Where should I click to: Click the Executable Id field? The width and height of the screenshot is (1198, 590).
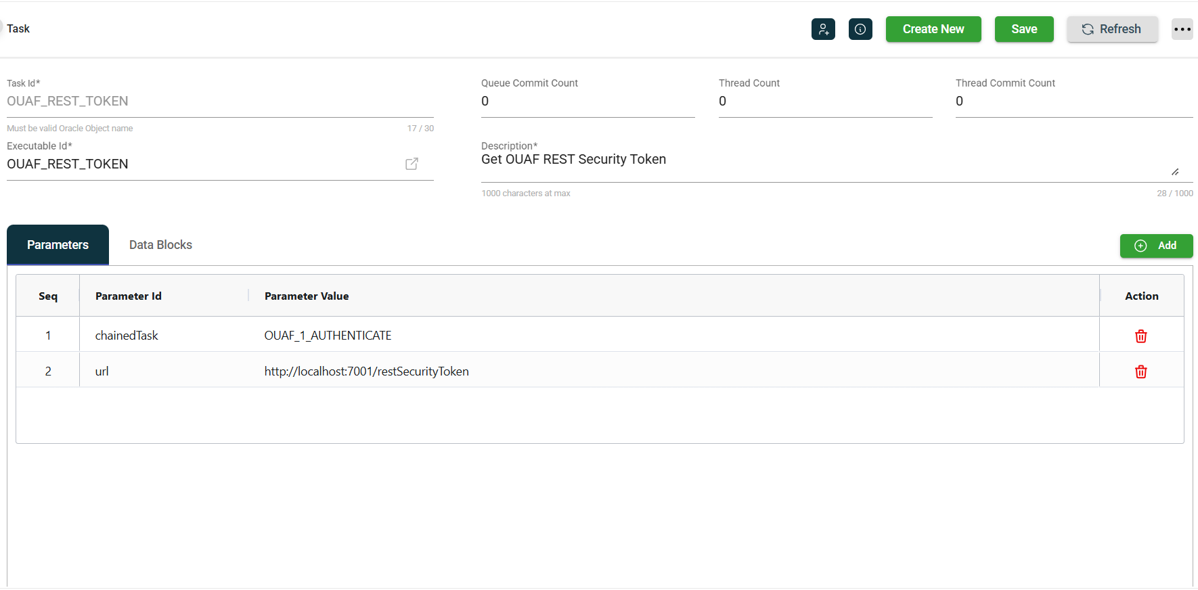pos(203,164)
